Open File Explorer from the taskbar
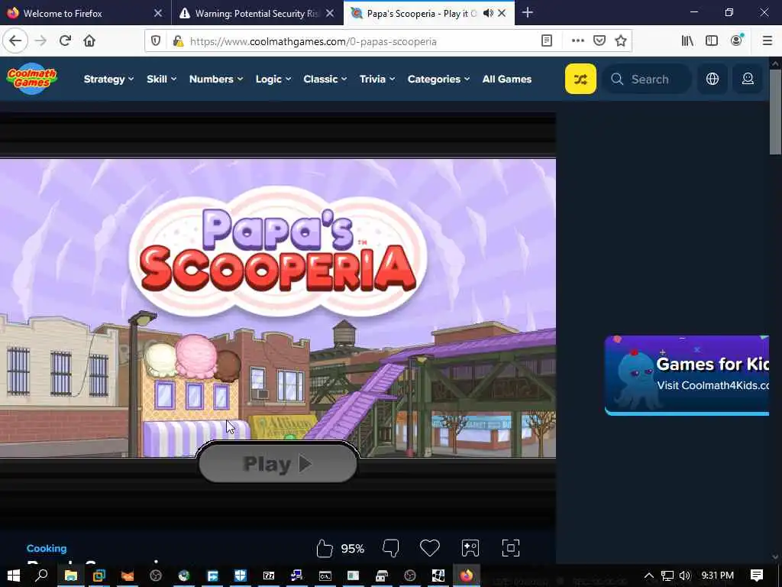The width and height of the screenshot is (782, 587). click(x=71, y=576)
